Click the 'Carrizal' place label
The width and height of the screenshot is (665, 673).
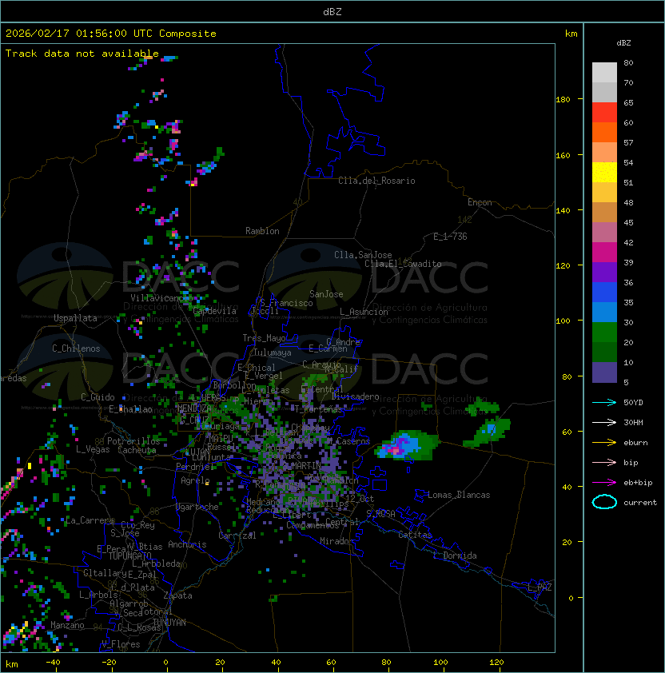pyautogui.click(x=237, y=536)
